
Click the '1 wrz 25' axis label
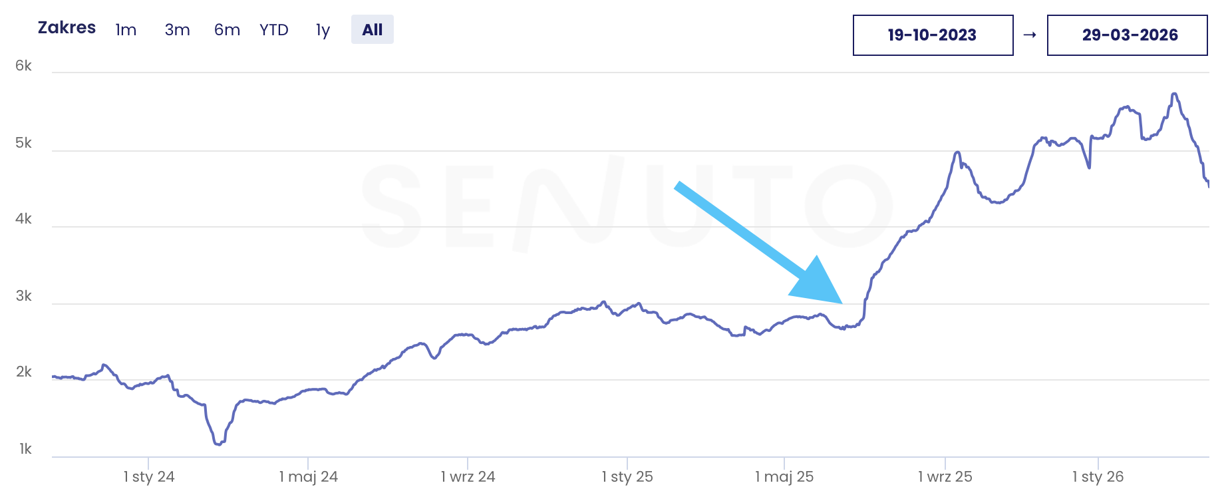[x=945, y=476]
